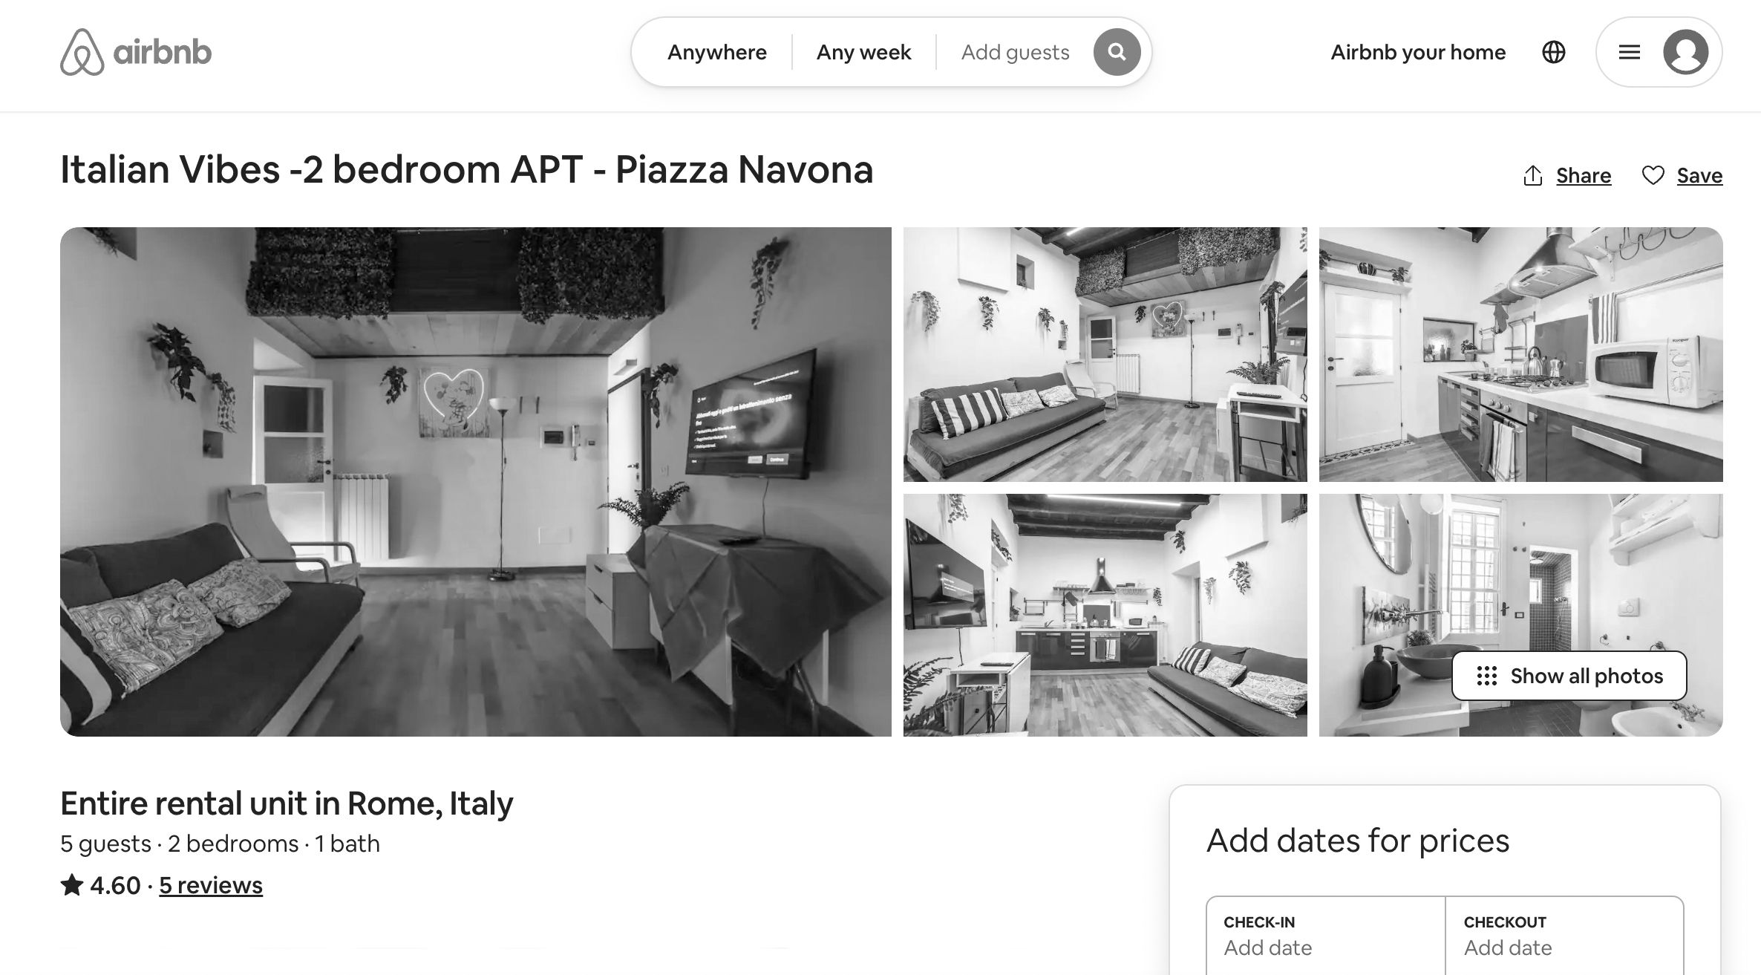Open the Any week date picker
The height and width of the screenshot is (975, 1761).
point(863,52)
